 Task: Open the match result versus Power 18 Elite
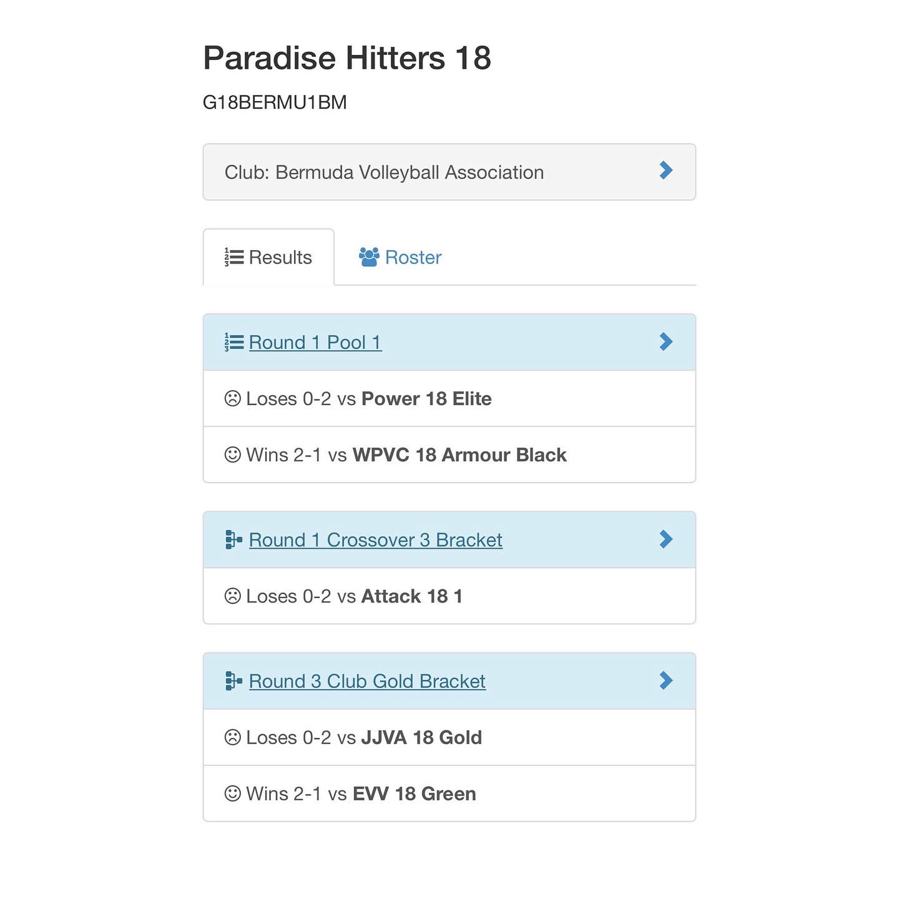coord(449,398)
